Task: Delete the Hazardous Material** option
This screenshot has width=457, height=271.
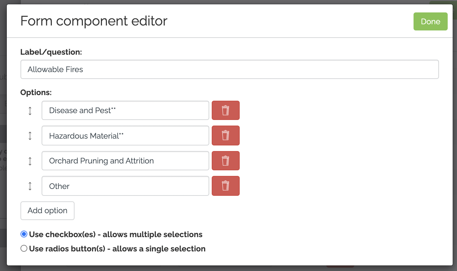Action: [226, 135]
